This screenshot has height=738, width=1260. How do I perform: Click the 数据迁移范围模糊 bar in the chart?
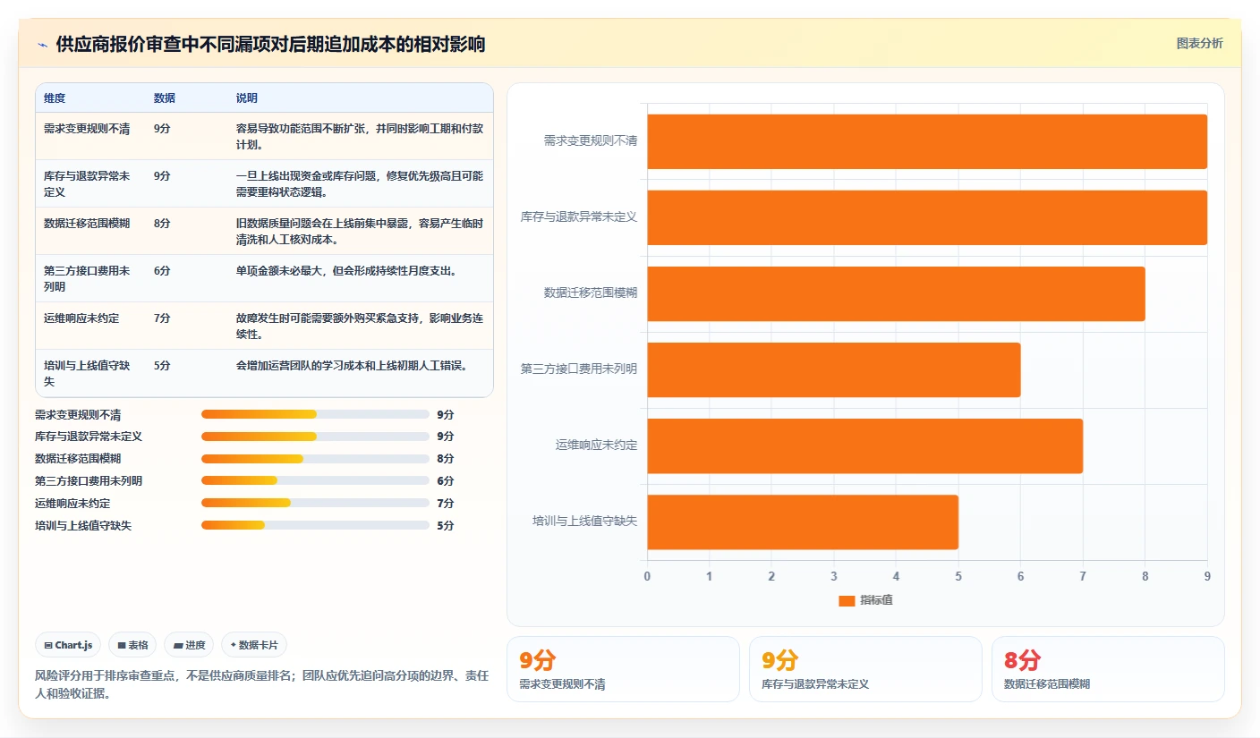pos(896,293)
